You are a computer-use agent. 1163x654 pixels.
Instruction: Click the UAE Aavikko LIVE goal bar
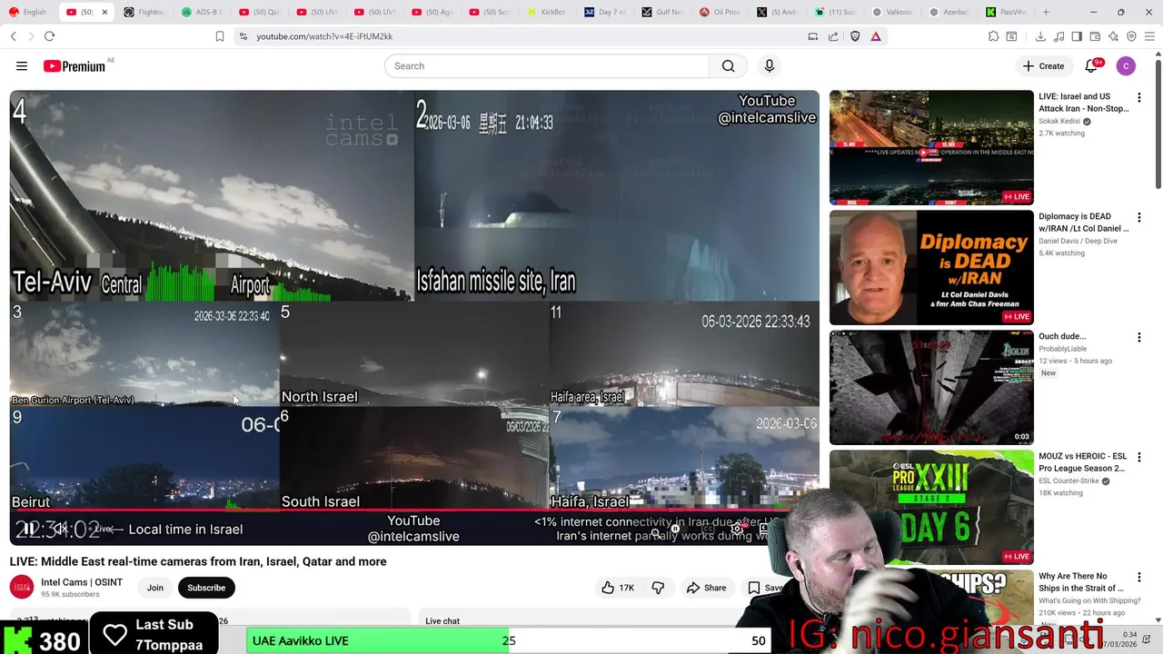click(x=509, y=640)
